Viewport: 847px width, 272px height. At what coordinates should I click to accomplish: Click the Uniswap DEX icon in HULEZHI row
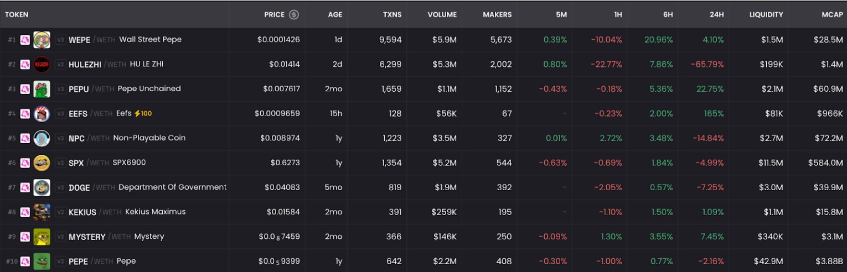25,65
